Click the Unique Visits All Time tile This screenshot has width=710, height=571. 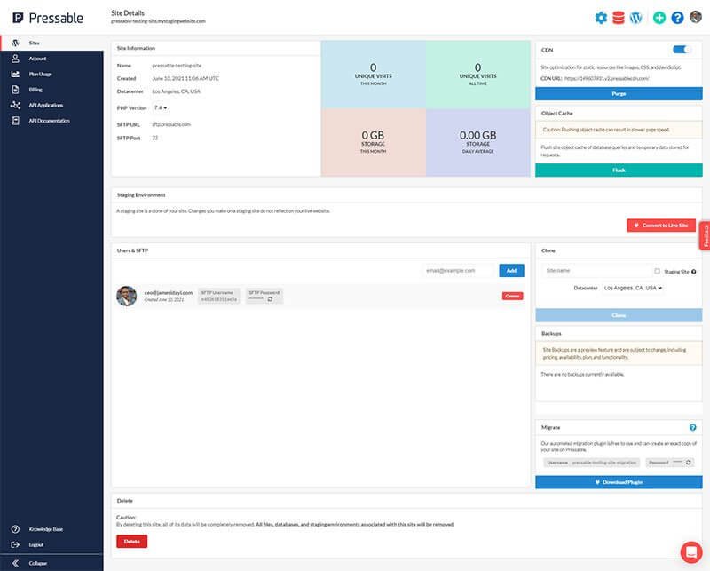pos(477,75)
